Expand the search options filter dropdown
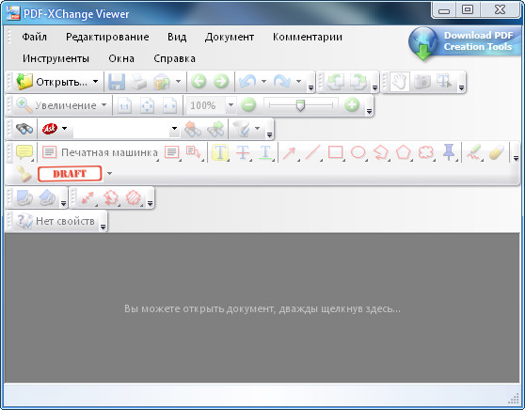 (257, 129)
